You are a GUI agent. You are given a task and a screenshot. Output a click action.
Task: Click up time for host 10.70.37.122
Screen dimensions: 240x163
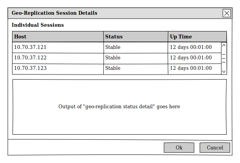point(191,58)
